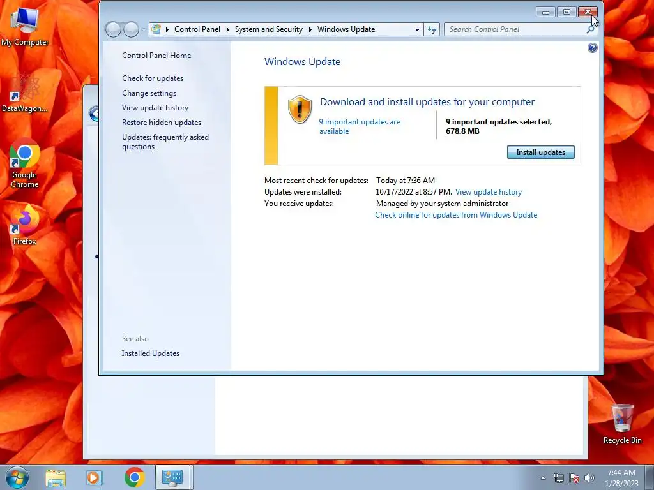
Task: Click the volume speaker tray icon
Action: [589, 478]
